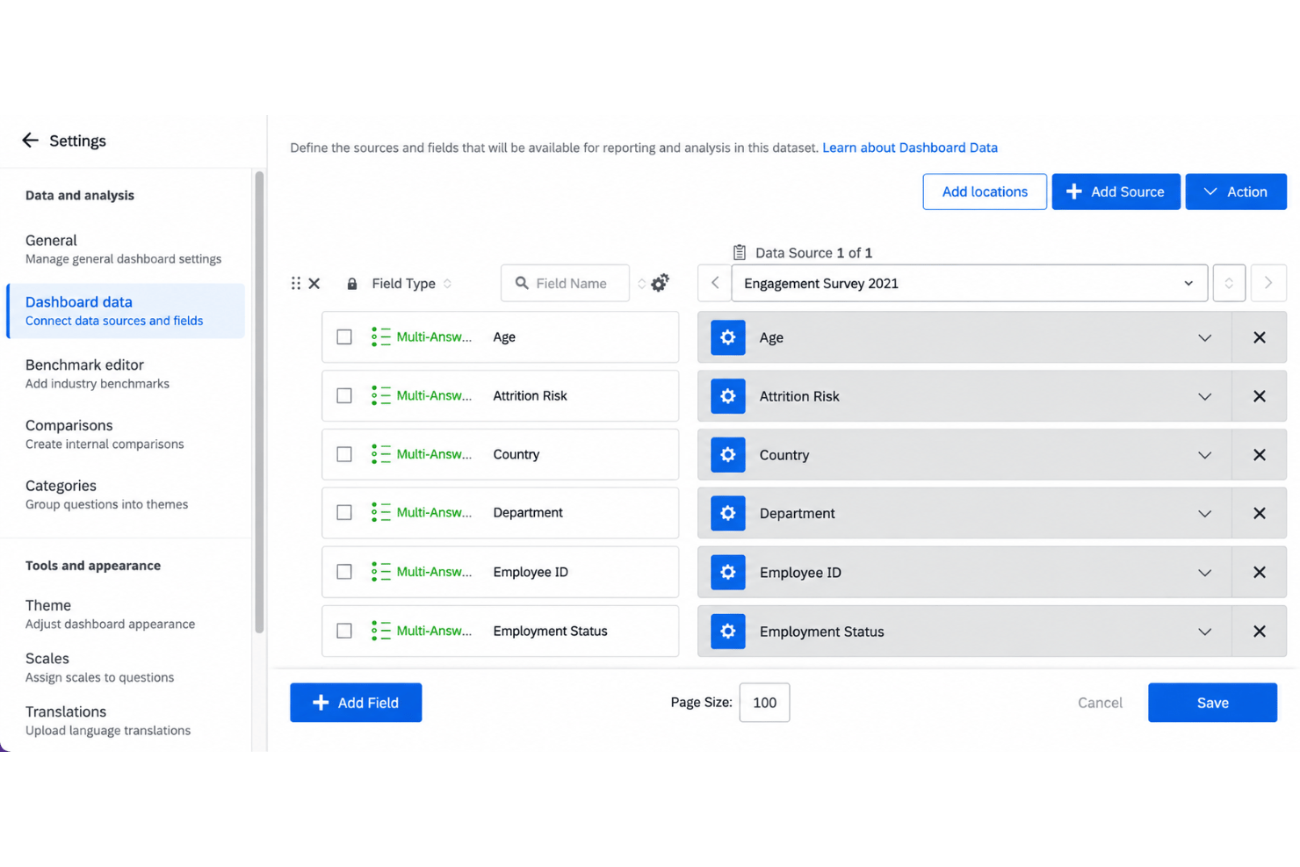The height and width of the screenshot is (867, 1300).
Task: Open settings gear for Age source field
Action: 727,337
